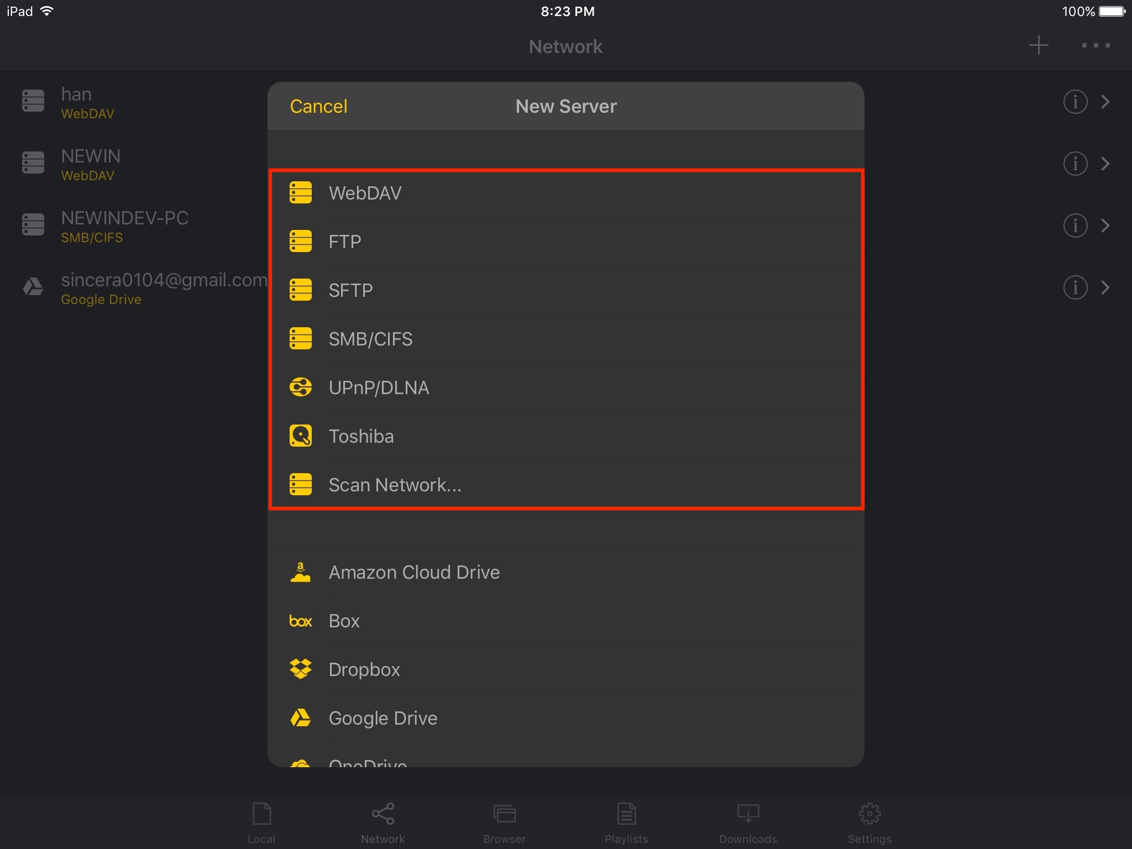This screenshot has width=1132, height=849.
Task: Choose UPnP/DLNA as new server type
Action: [566, 387]
